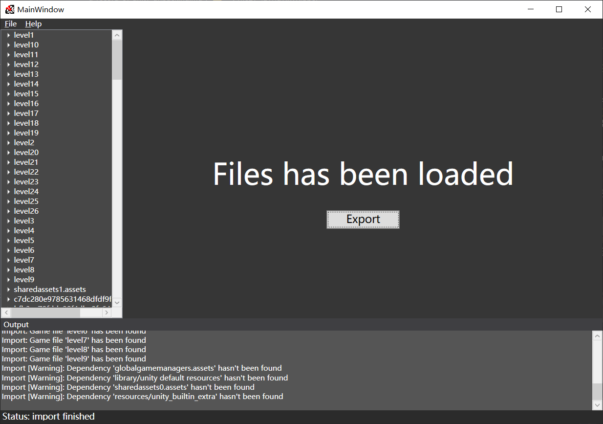Open the Help menu
The width and height of the screenshot is (603, 424).
click(x=33, y=24)
